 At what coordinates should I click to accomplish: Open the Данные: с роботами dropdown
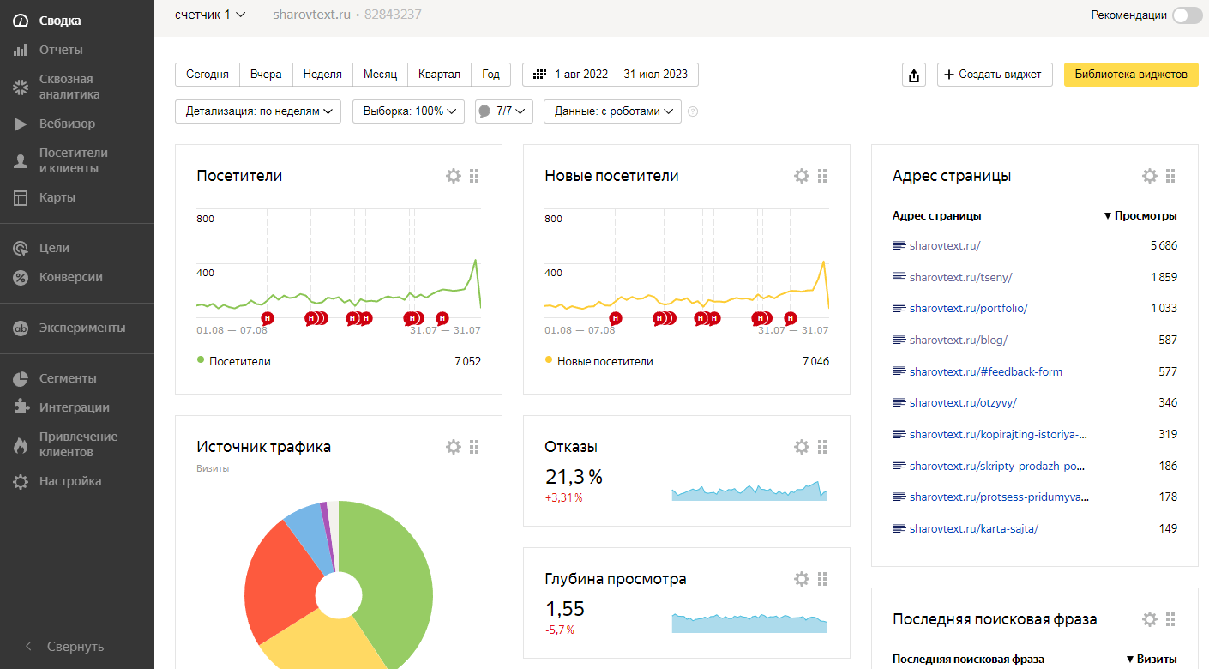tap(612, 111)
